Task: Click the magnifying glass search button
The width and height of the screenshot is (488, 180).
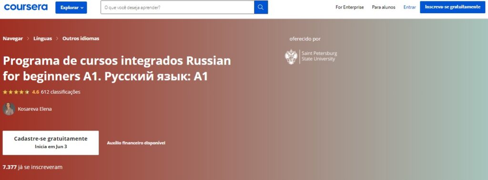Action: coord(261,7)
